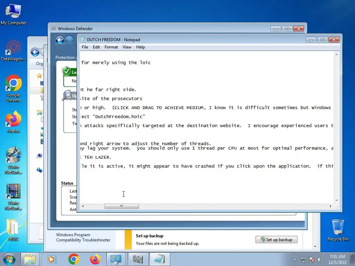
Task: Minimize the Windows Defender window
Action: coord(276,29)
